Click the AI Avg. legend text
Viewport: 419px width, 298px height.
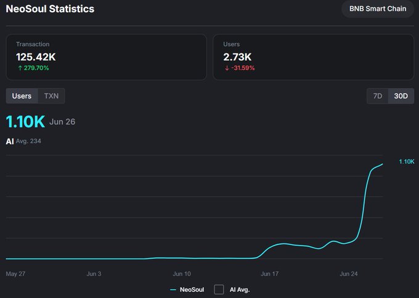click(x=240, y=289)
